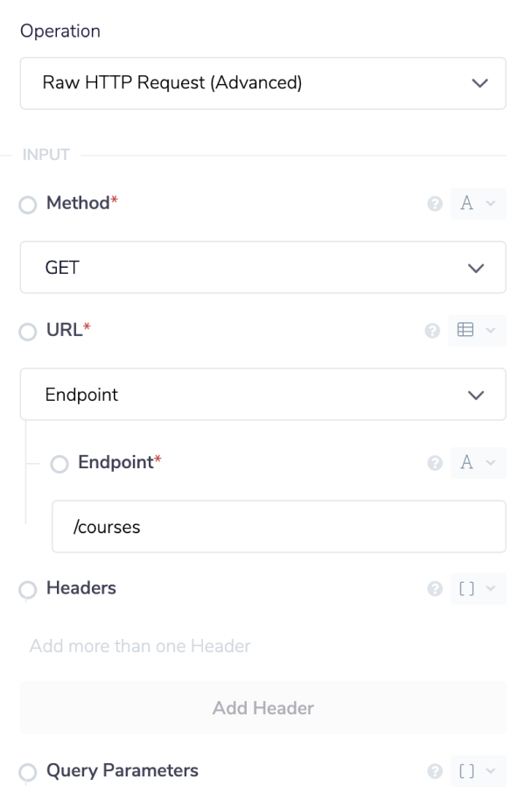
Task: Click the help icon next to Headers
Action: tap(434, 589)
